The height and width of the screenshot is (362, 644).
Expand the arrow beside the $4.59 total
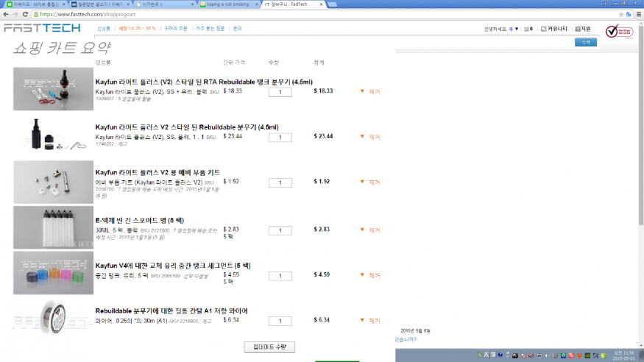pyautogui.click(x=362, y=274)
